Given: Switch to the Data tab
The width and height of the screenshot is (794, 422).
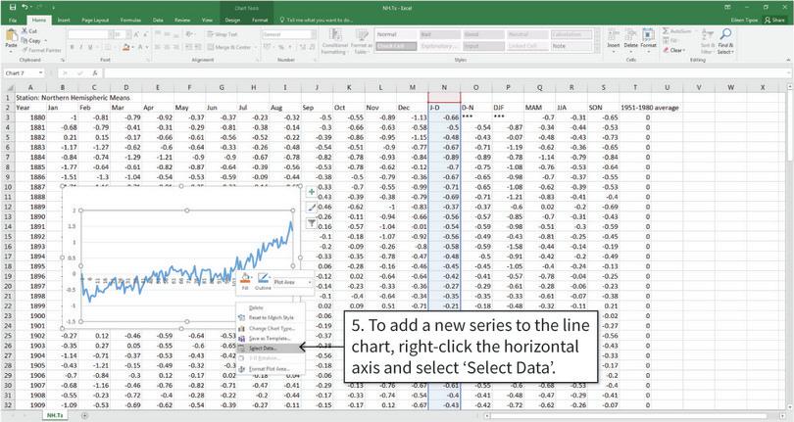Looking at the screenshot, I should coord(158,21).
